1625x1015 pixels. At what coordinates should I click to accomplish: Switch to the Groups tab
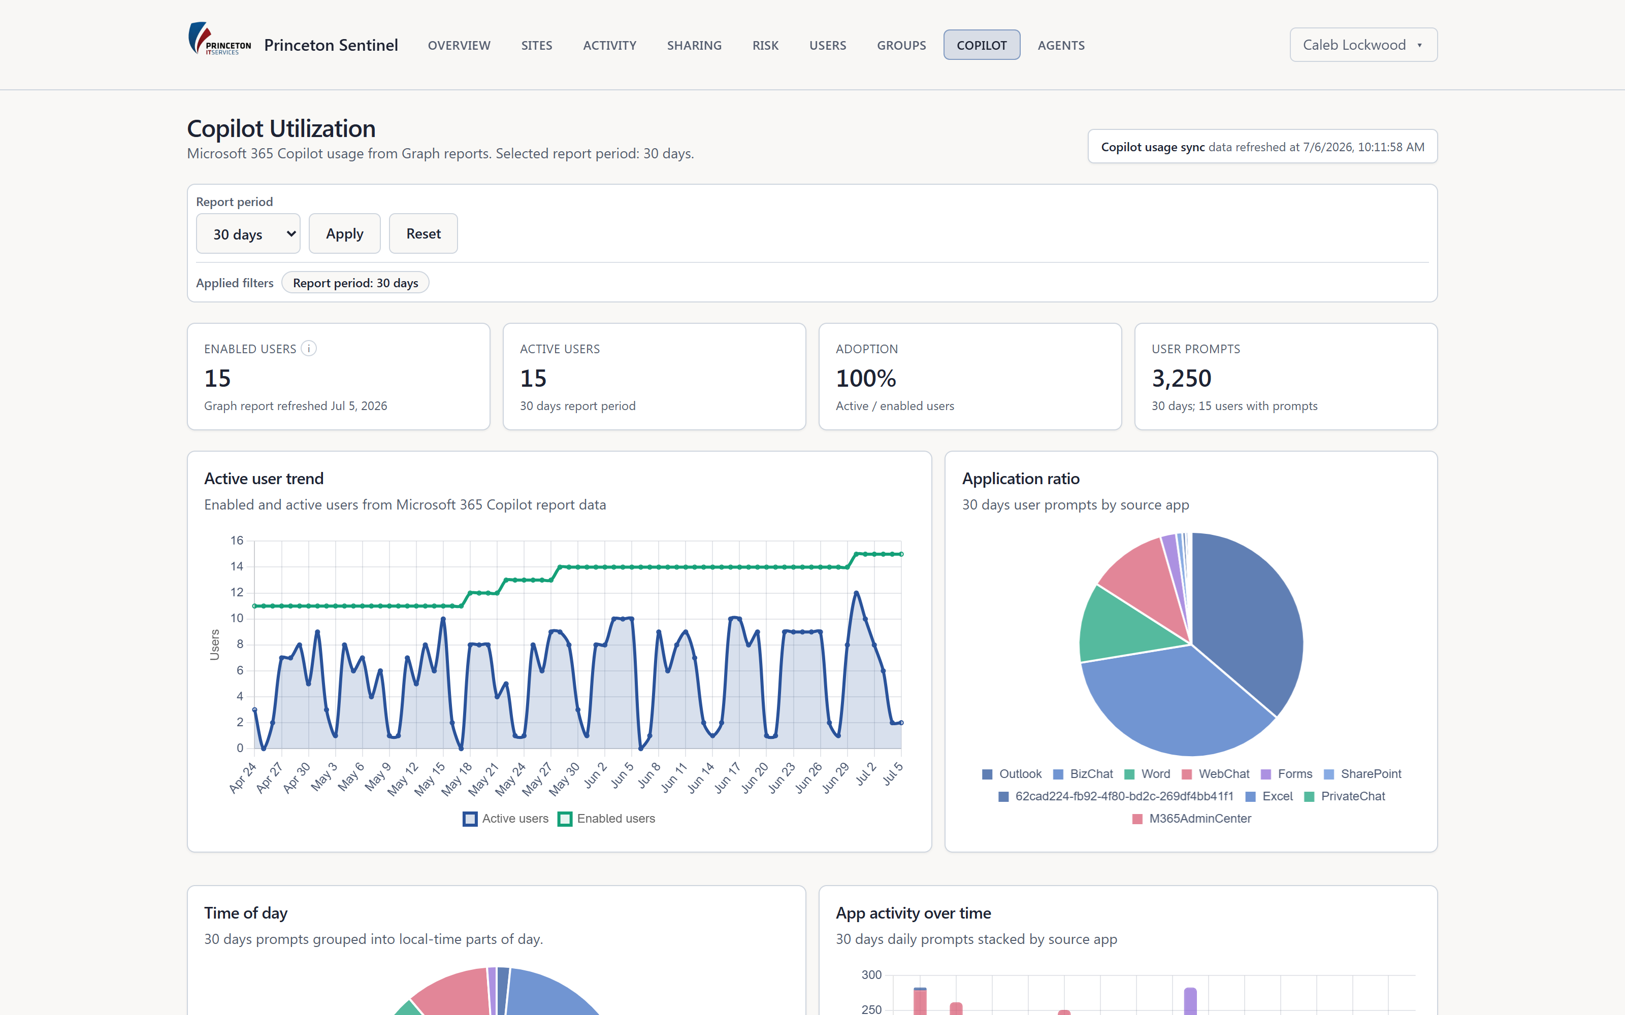[x=901, y=45]
